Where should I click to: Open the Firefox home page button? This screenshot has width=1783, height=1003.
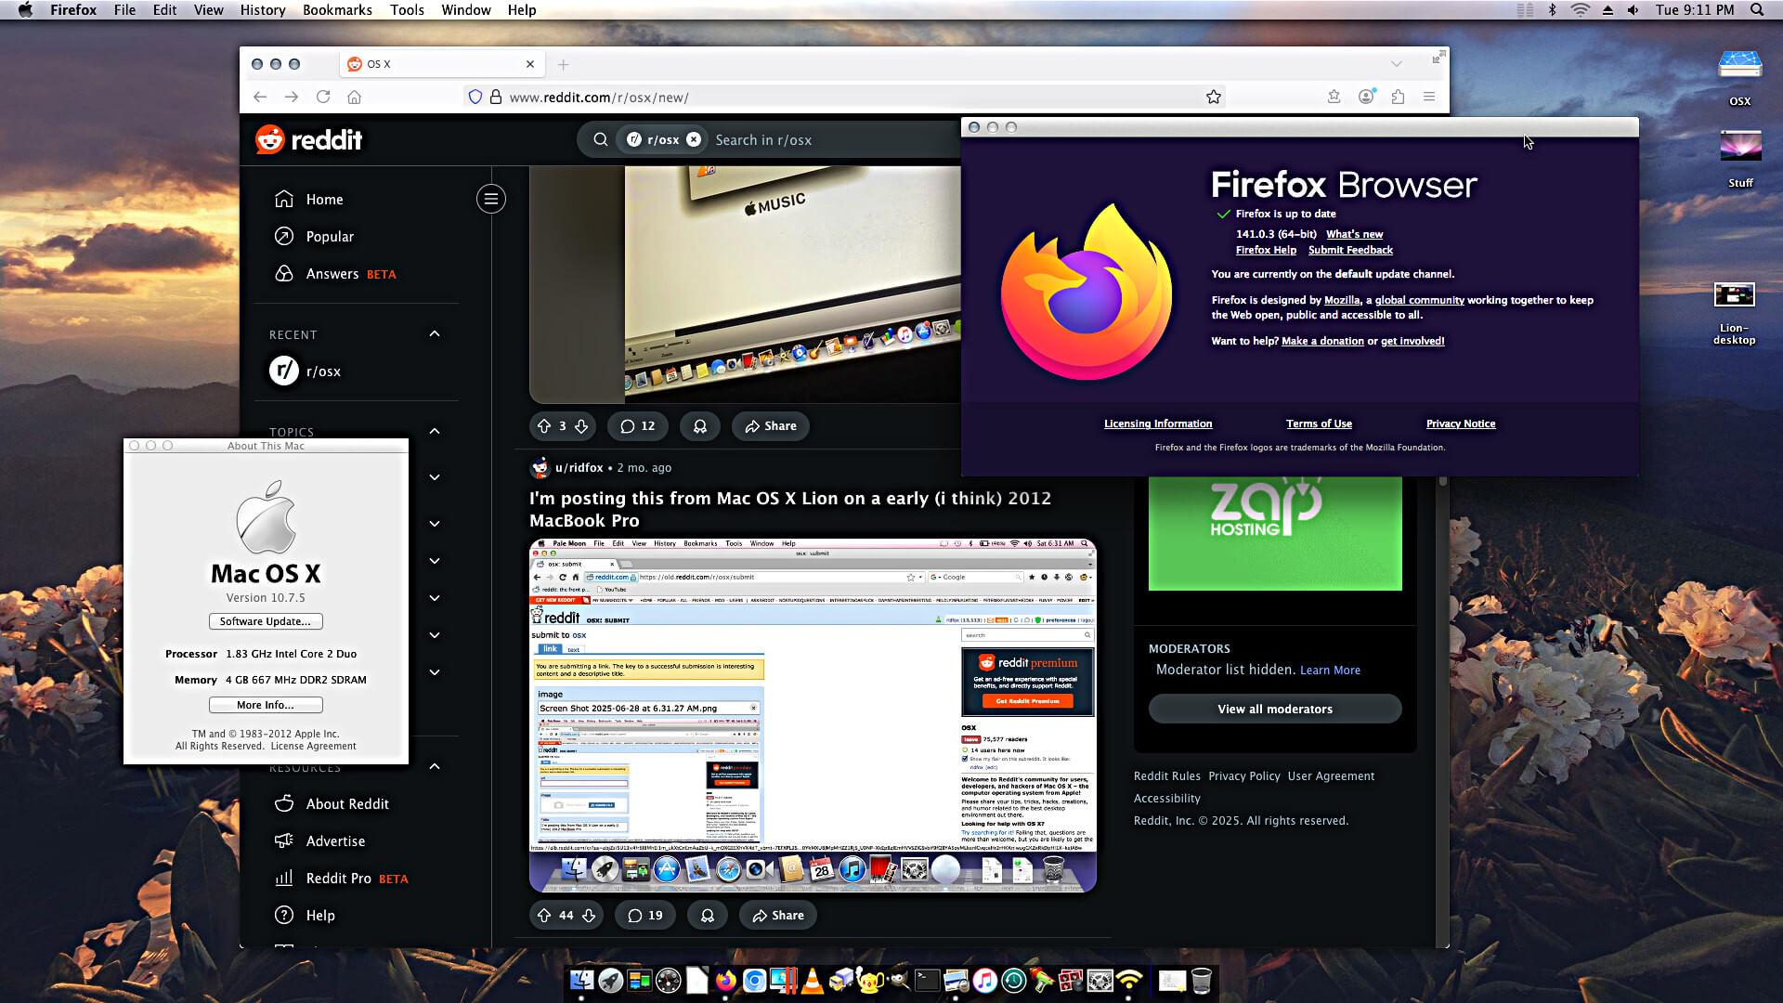click(x=354, y=97)
